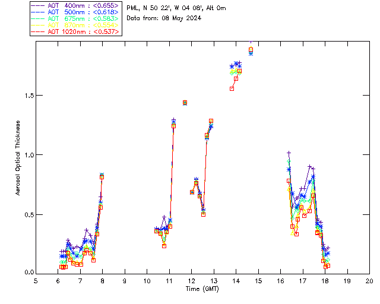Click the PML station location header text
380x304 pixels.
(x=176, y=8)
